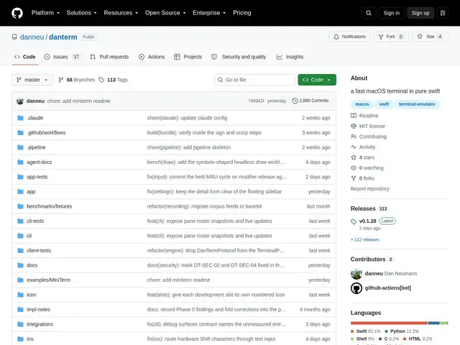Image resolution: width=460 pixels, height=345 pixels.
Task: Click the v0.1.28 release tag icon
Action: point(354,221)
